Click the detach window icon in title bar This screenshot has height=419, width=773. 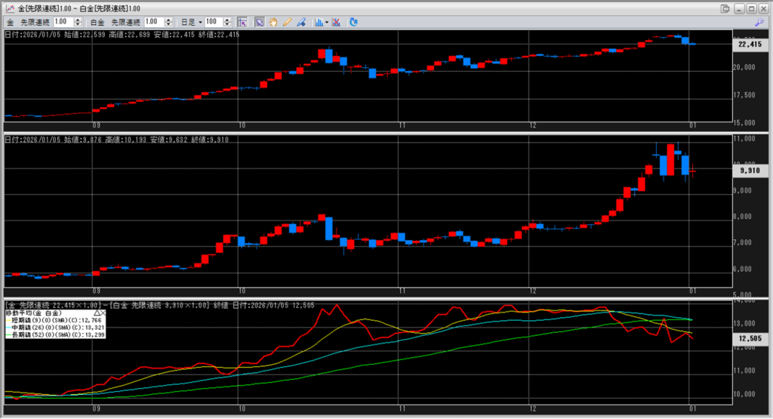(725, 8)
